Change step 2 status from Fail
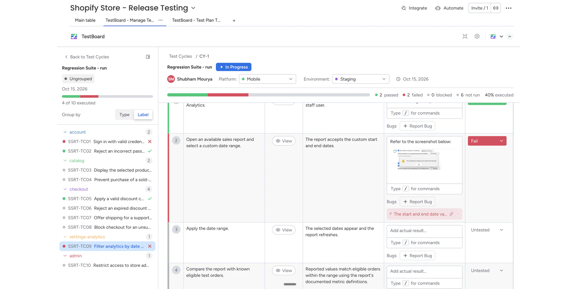Viewport: 578px width, 289px height. click(x=487, y=141)
